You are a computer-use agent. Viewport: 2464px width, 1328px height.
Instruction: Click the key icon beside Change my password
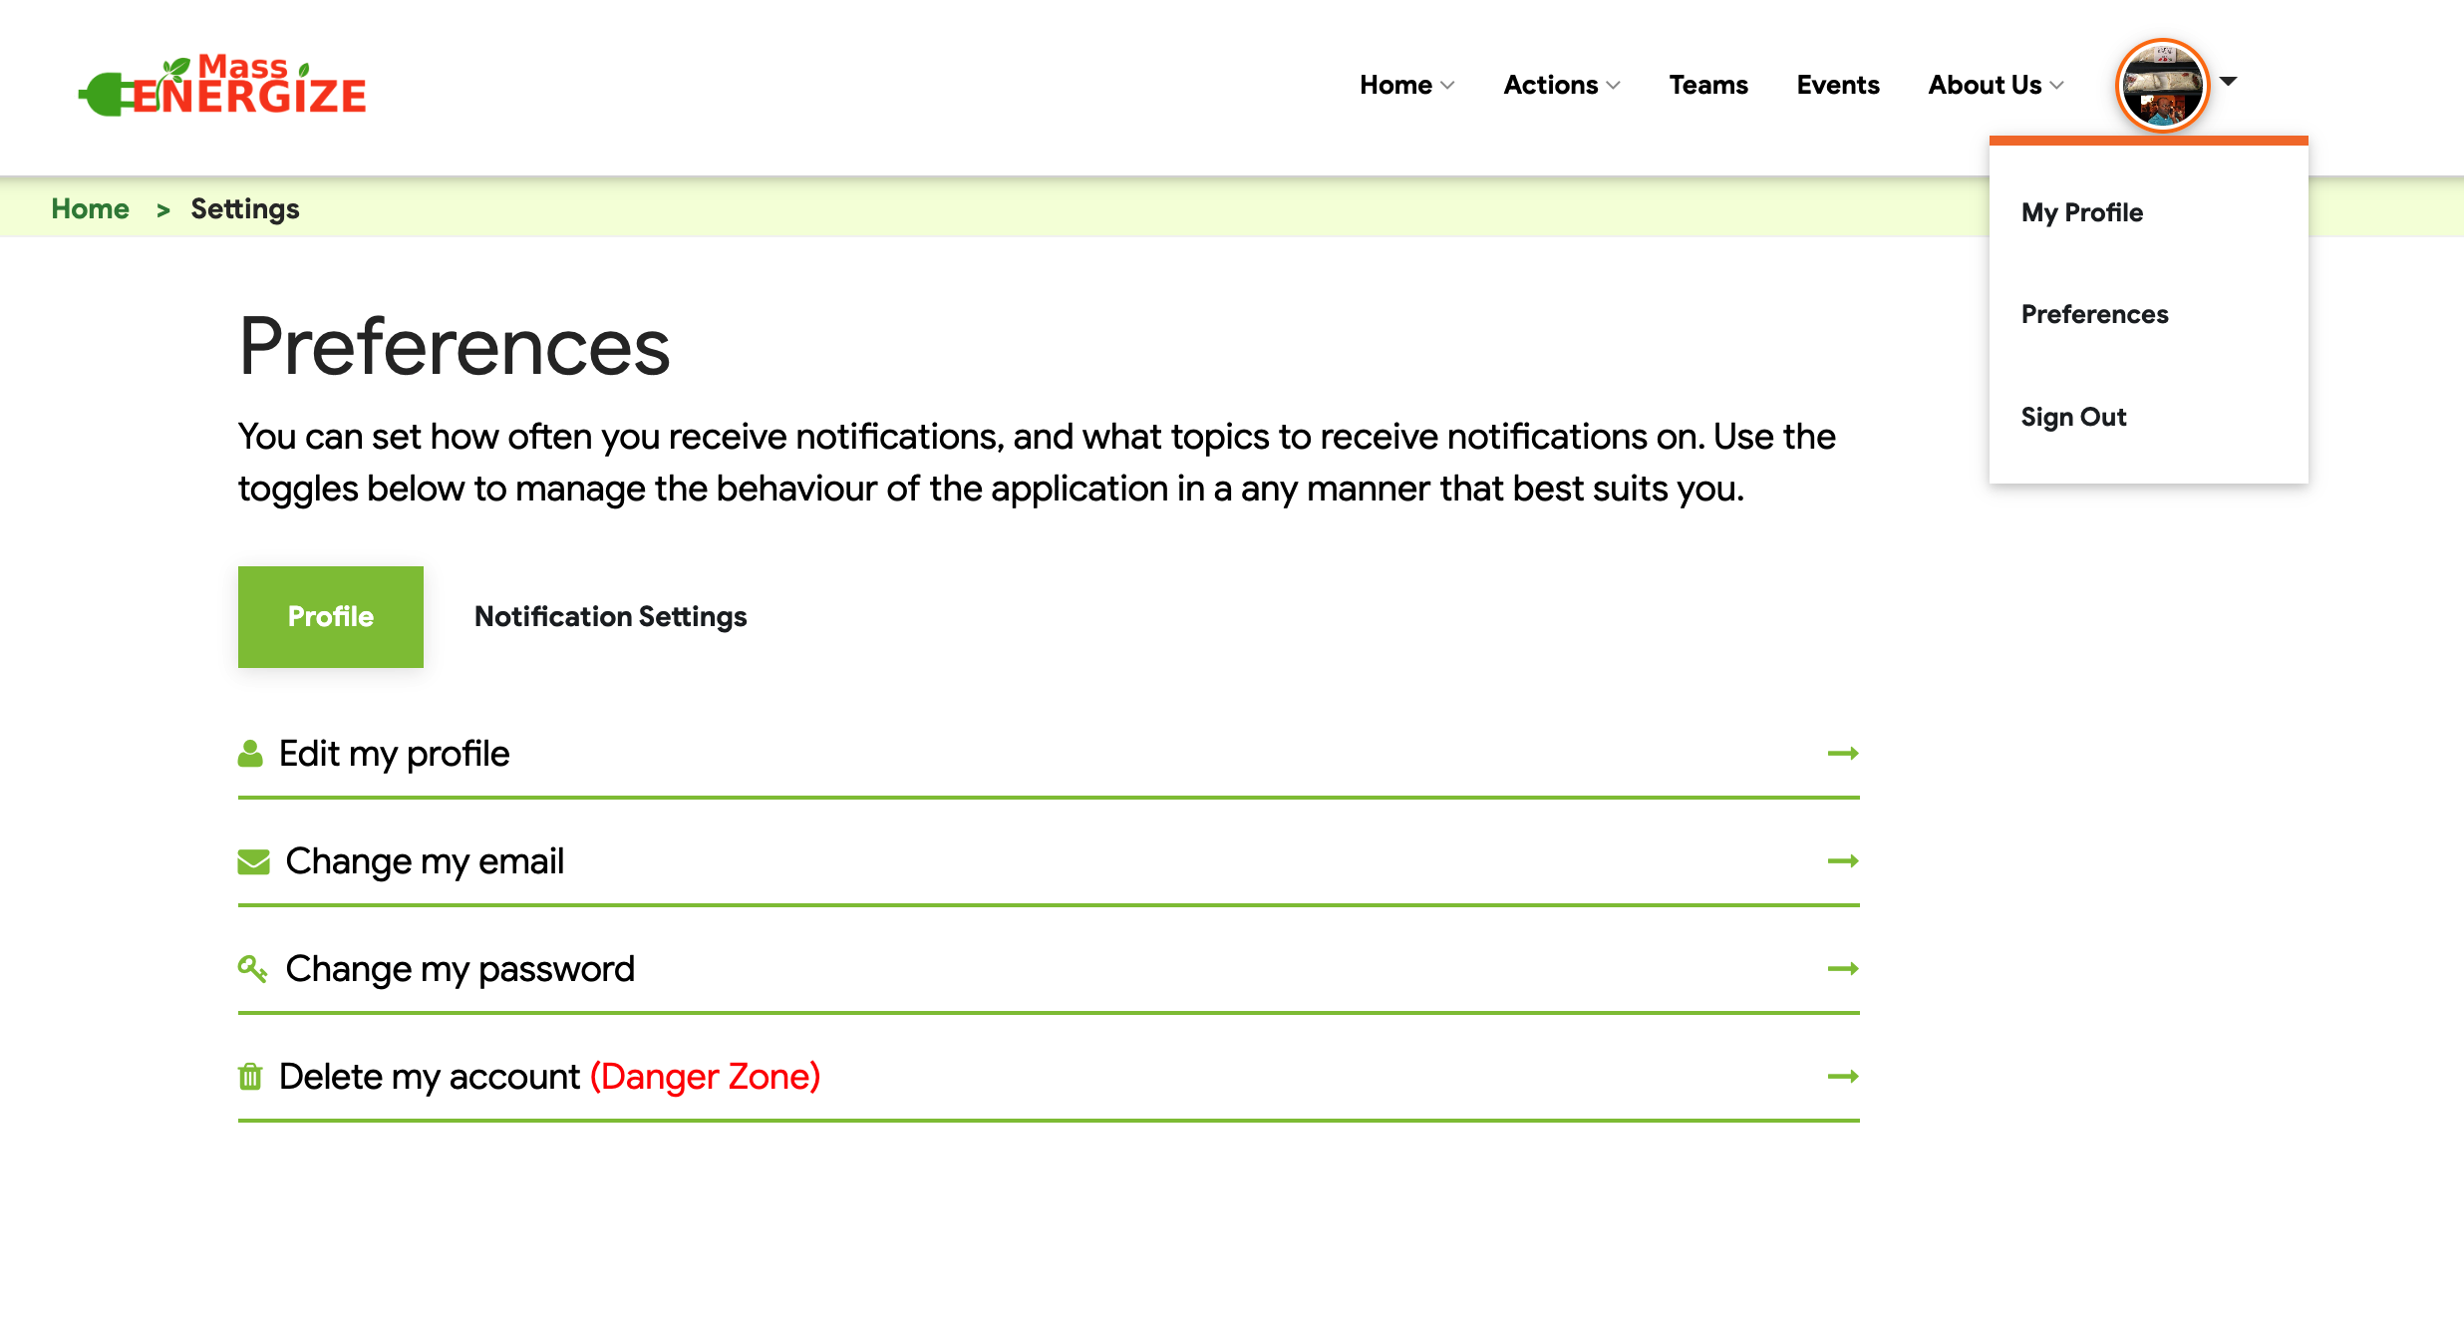point(253,968)
